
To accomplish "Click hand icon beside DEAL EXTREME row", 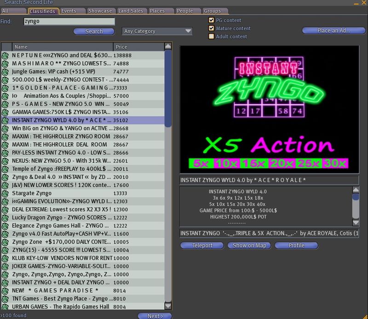I will 5,210.
